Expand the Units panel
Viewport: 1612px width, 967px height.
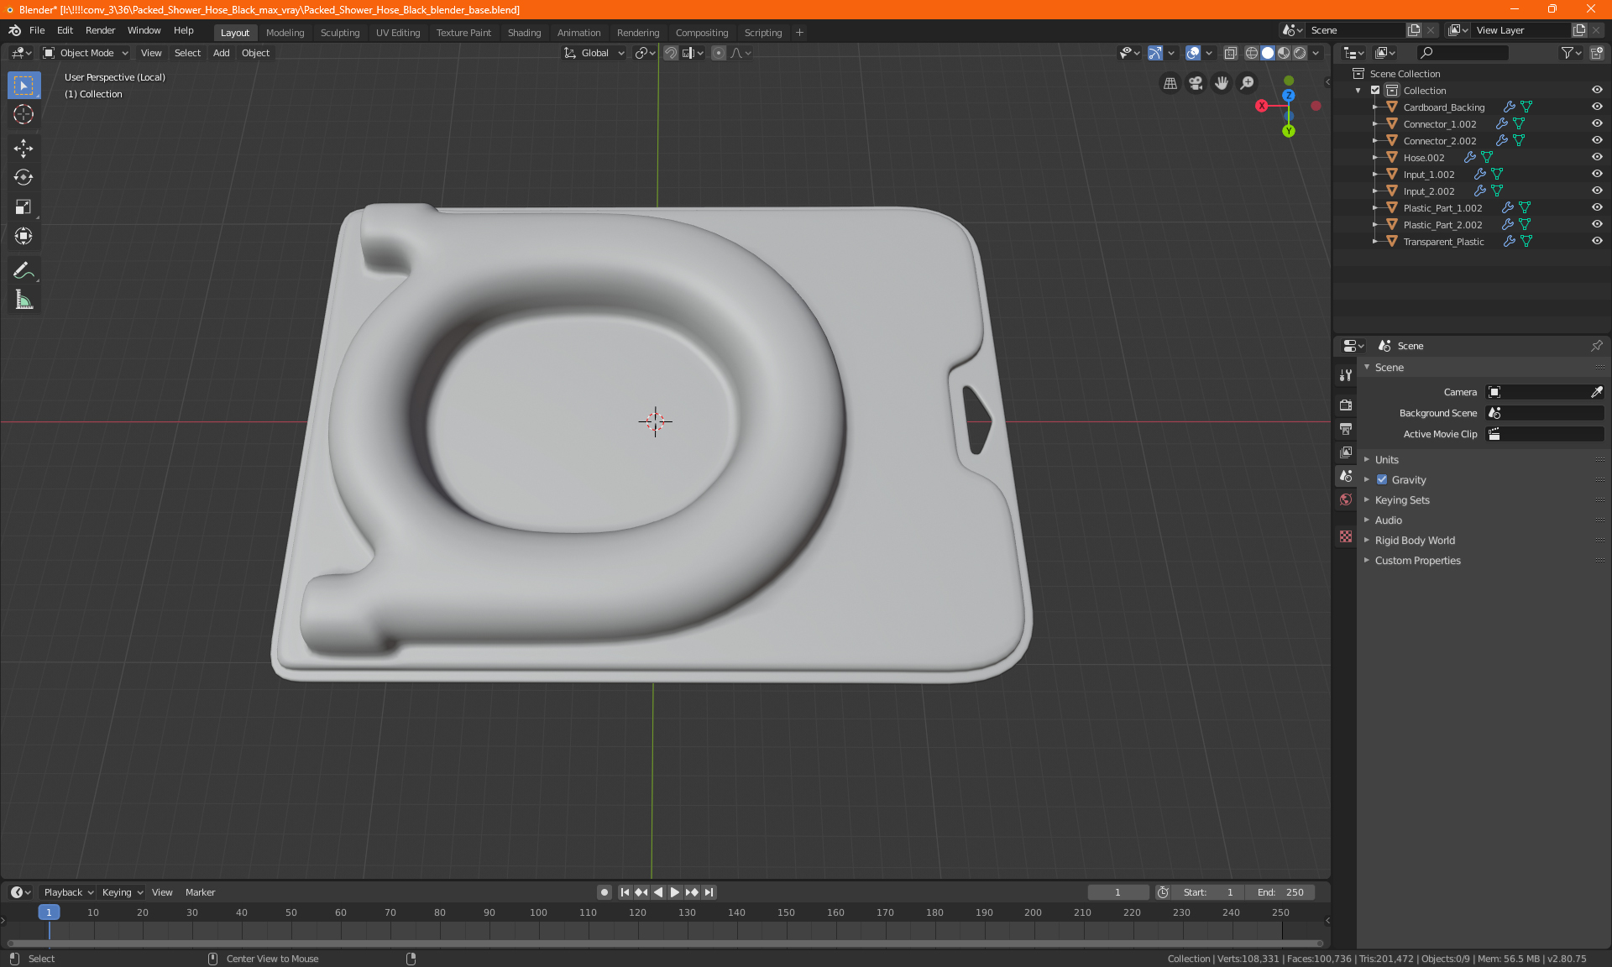(x=1387, y=460)
